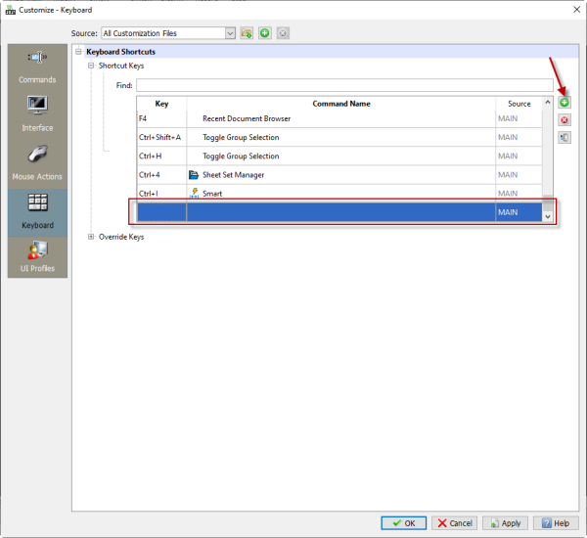Collapse the Keyboard Shortcuts header
587x538 pixels.
point(79,51)
